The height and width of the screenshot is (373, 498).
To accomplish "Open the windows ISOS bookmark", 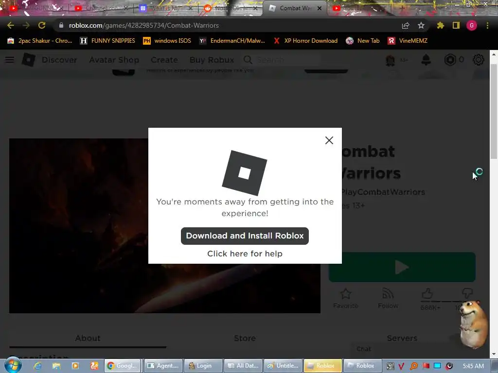I will coord(167,41).
